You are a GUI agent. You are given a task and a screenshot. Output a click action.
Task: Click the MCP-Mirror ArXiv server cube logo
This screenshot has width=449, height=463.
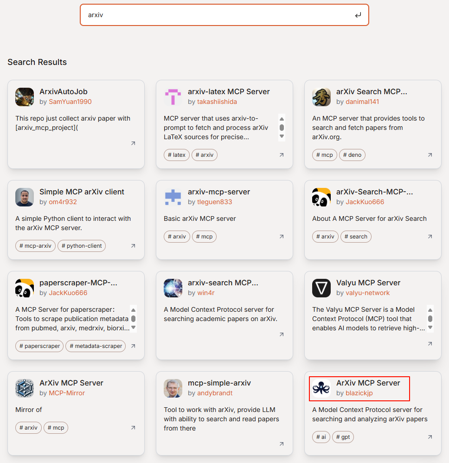point(25,388)
